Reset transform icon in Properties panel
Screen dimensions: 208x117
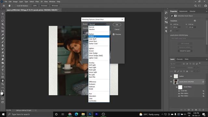click(x=195, y=21)
